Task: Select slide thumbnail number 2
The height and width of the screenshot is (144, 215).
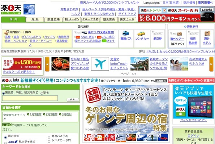Action: click(x=99, y=138)
